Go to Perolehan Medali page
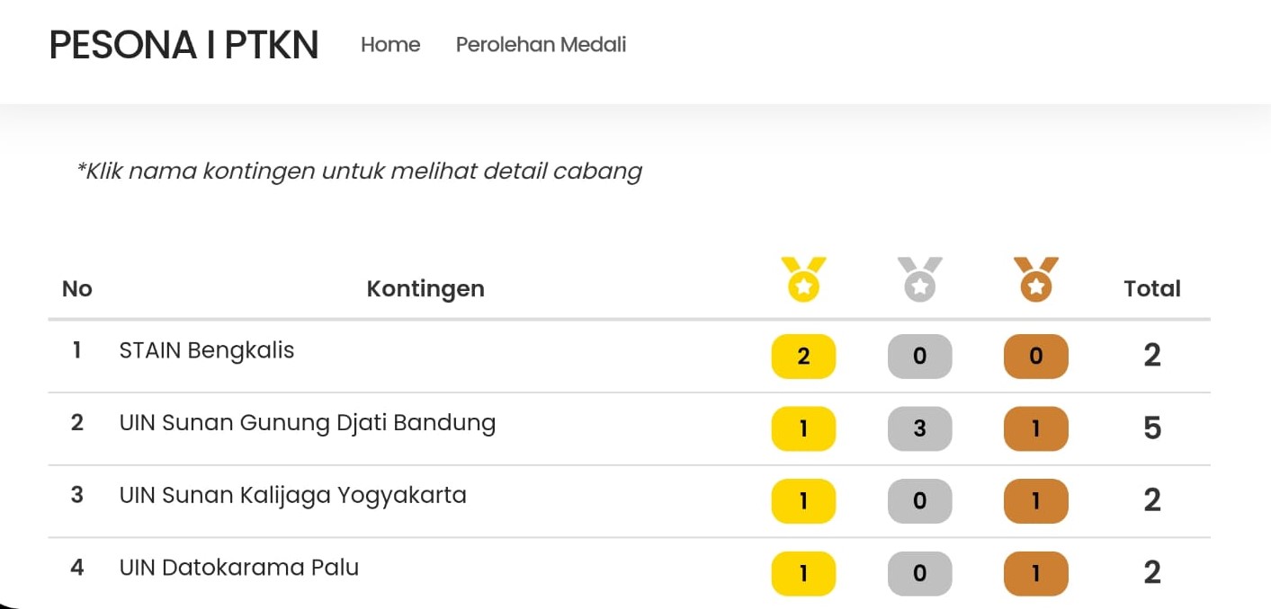Viewport: 1271px width, 609px height. (541, 45)
